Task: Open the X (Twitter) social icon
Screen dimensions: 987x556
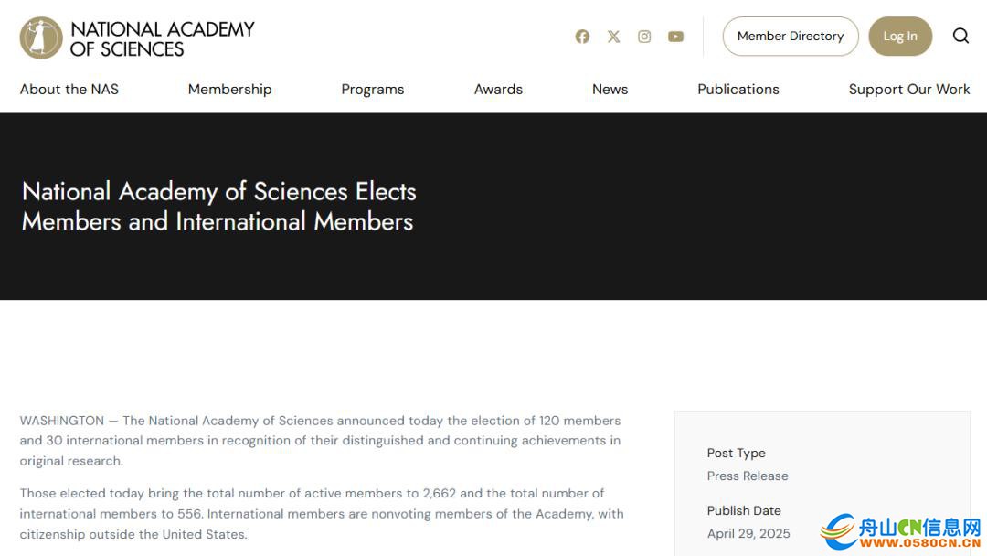Action: pyautogui.click(x=614, y=37)
